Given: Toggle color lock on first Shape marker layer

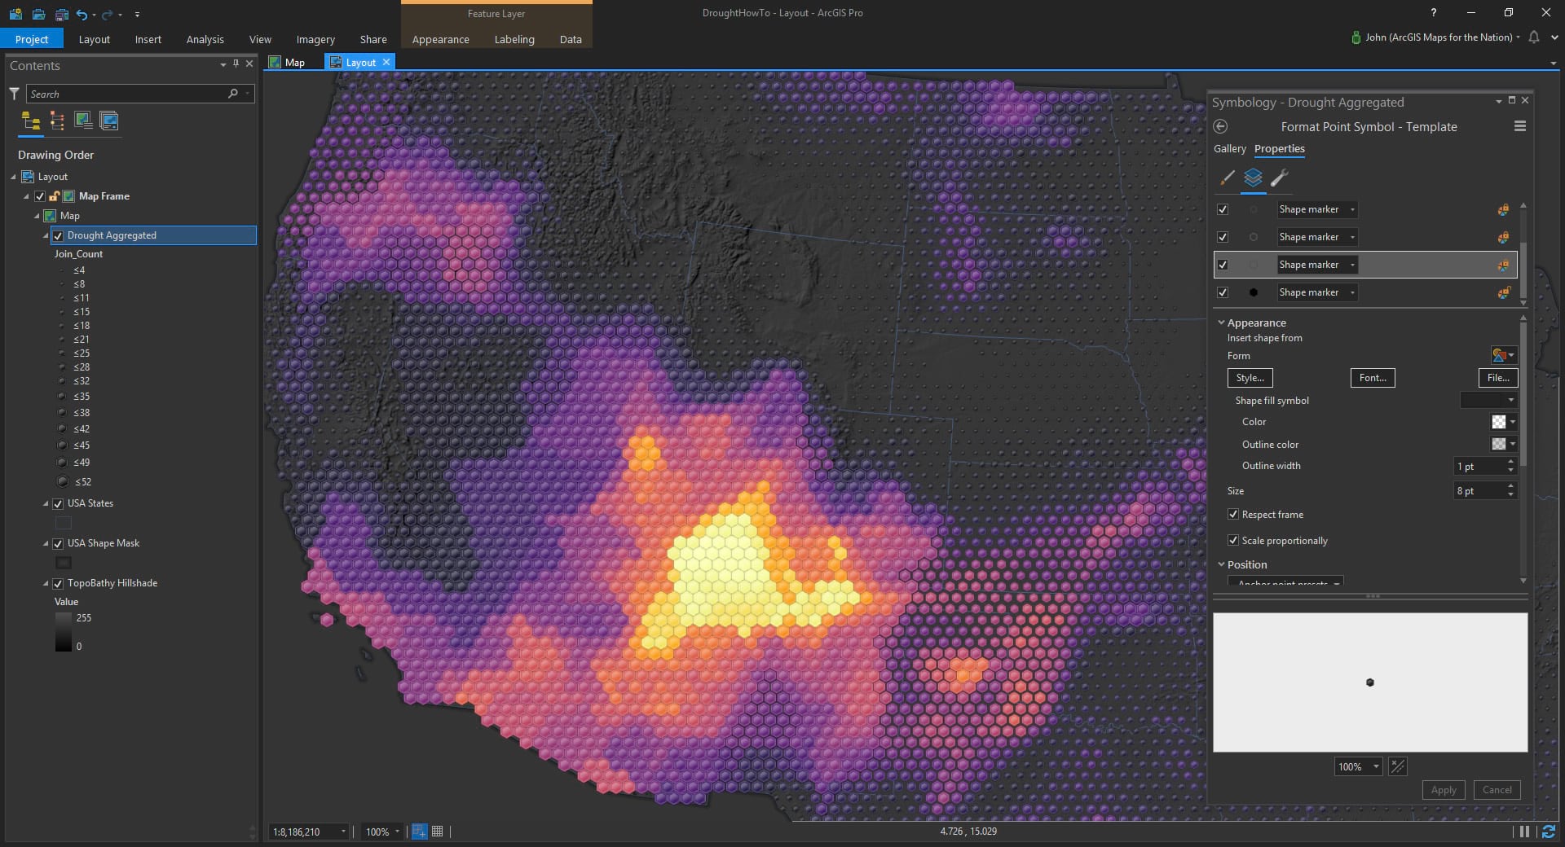Looking at the screenshot, I should point(1503,209).
